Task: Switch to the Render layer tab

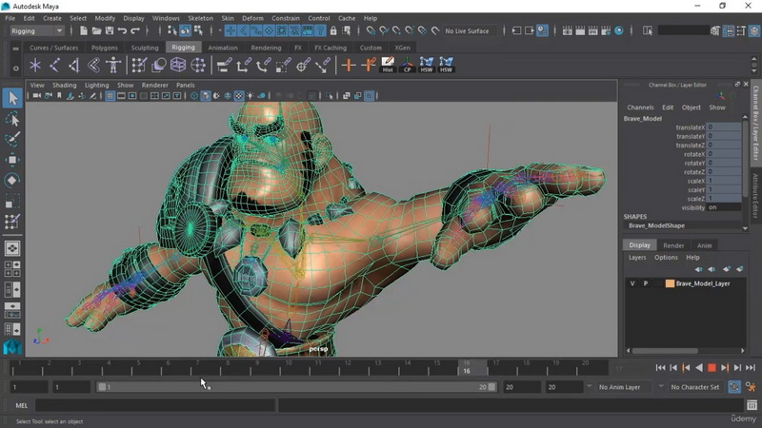Action: point(673,245)
